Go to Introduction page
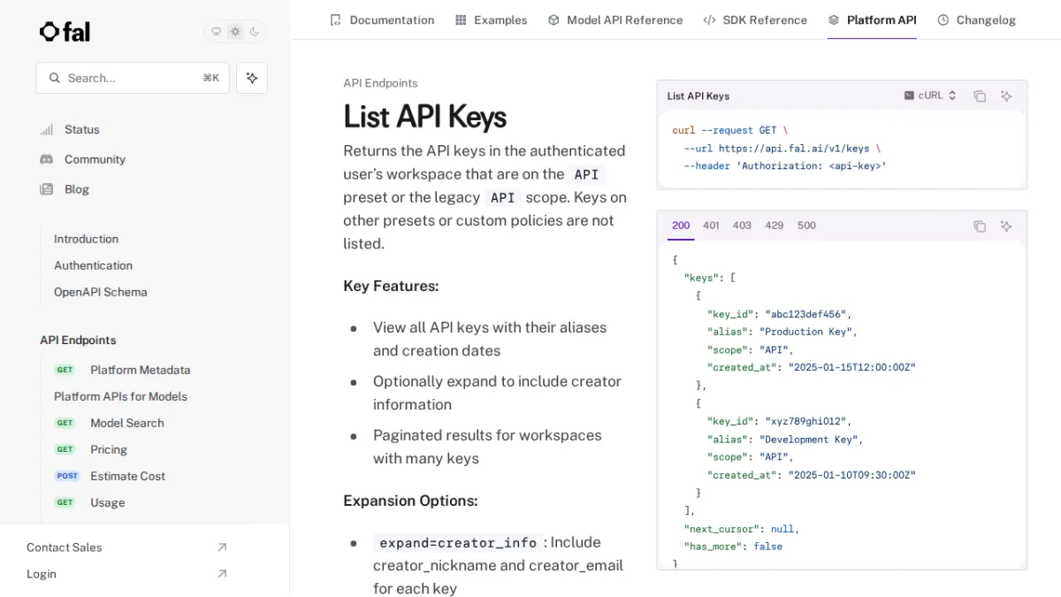The image size is (1061, 597). [x=86, y=239]
